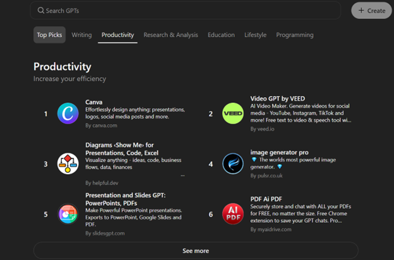Open image generator pro title
The height and width of the screenshot is (260, 394).
click(280, 153)
